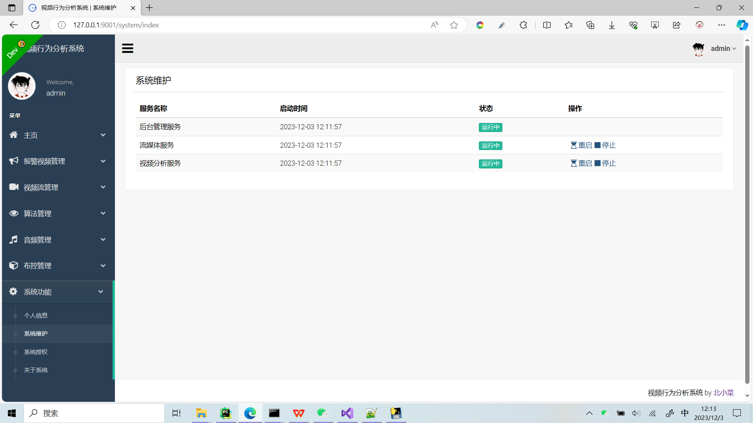Click the Windows taskbar search box
This screenshot has width=753, height=423.
94,413
